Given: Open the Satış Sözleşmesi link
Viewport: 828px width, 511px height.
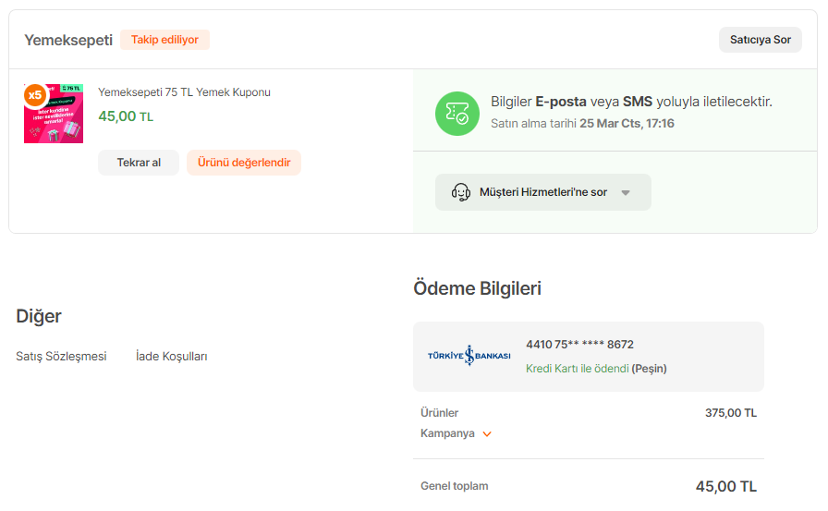Looking at the screenshot, I should (61, 356).
